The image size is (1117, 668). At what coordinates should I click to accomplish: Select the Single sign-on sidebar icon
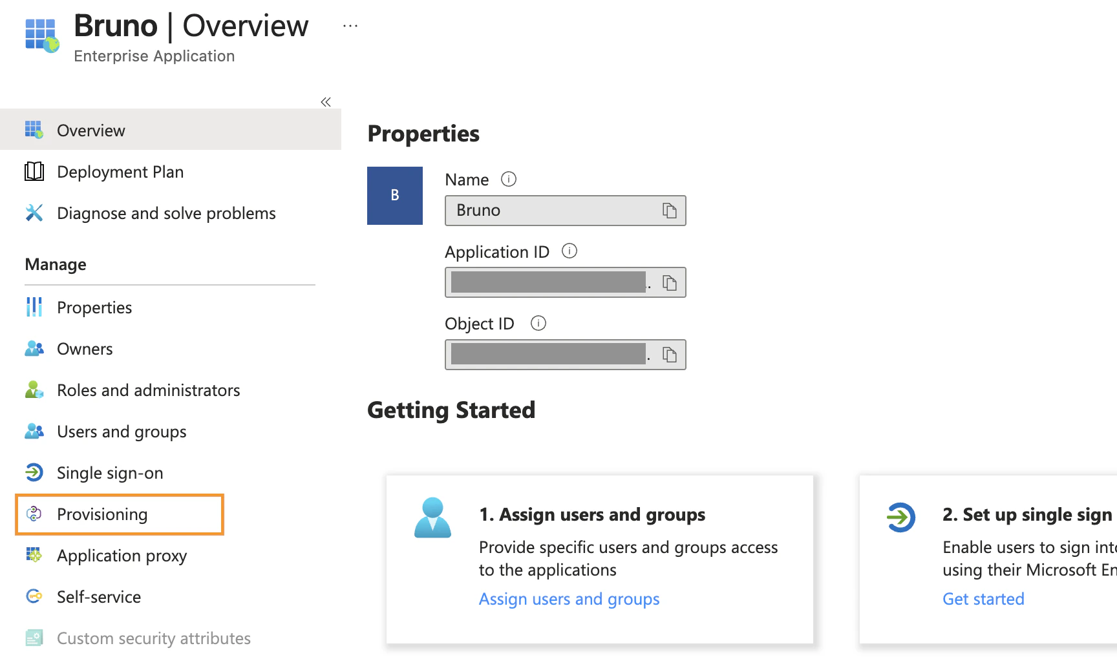(34, 472)
